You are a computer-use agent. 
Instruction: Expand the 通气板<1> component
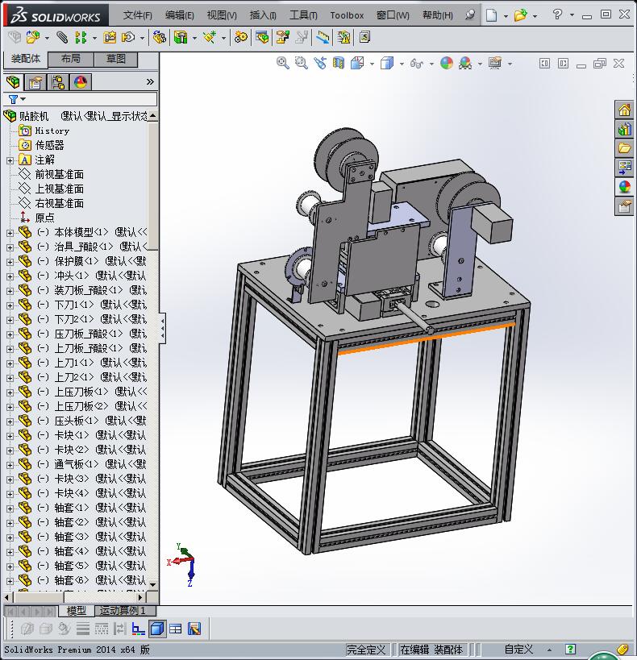[x=10, y=465]
